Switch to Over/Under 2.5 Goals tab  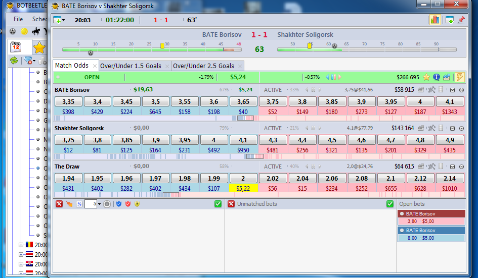[204, 66]
